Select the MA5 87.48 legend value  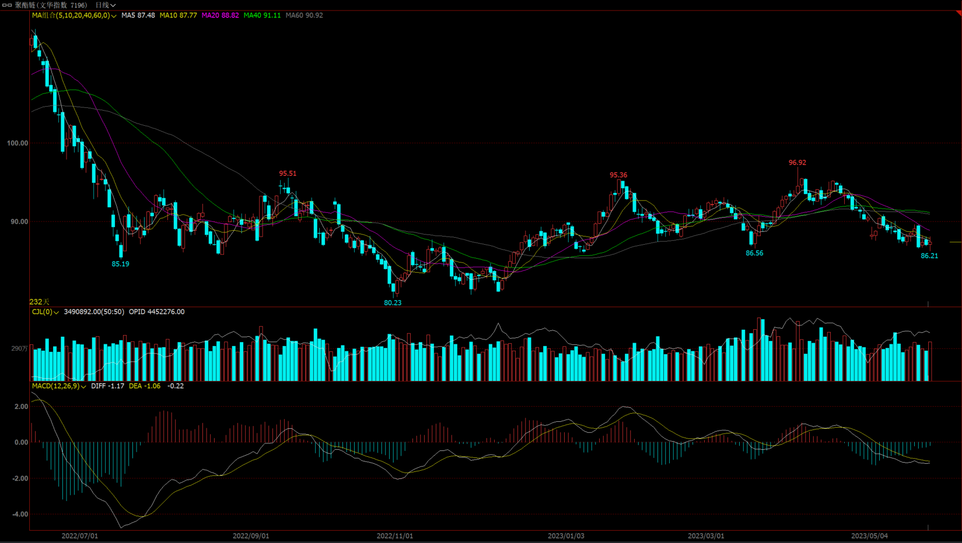click(138, 16)
